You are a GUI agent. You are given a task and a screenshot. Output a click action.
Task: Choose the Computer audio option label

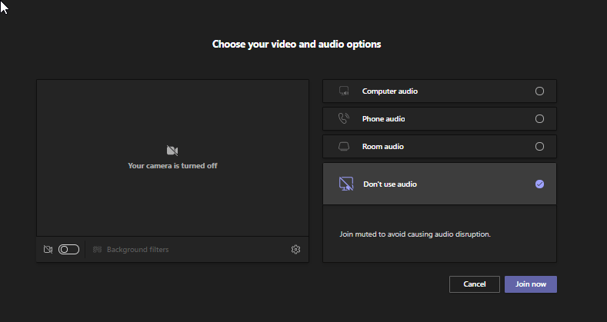[x=390, y=91]
